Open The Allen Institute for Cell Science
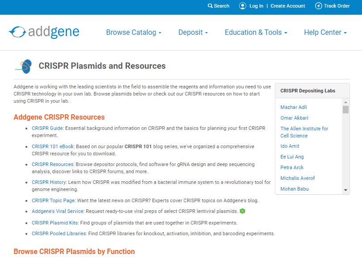Screen dimensions: 362x258 pyautogui.click(x=304, y=132)
